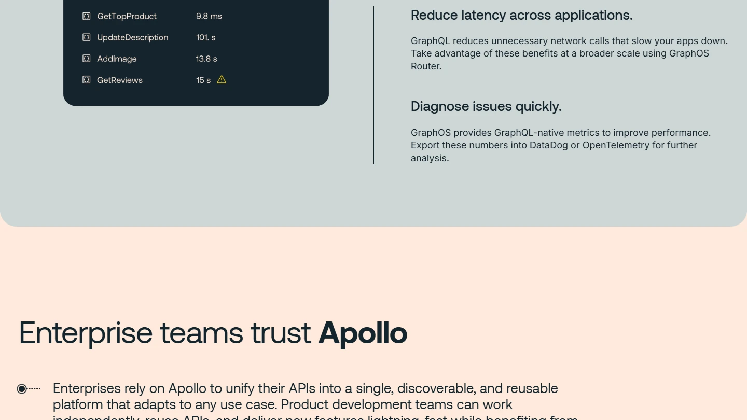Click the 9.8 ms latency value
The height and width of the screenshot is (420, 747).
coord(209,16)
